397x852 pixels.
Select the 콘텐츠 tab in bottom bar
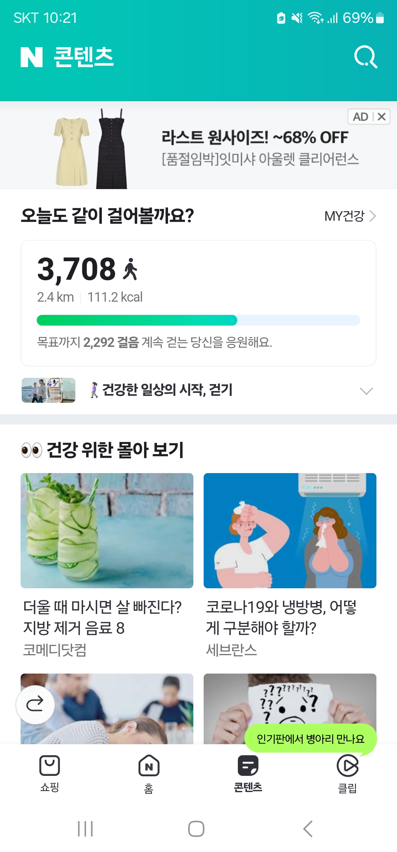(248, 773)
